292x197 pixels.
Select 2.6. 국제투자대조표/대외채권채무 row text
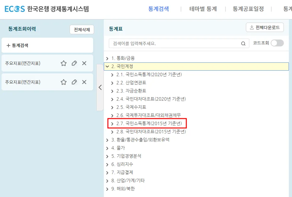click(x=148, y=115)
